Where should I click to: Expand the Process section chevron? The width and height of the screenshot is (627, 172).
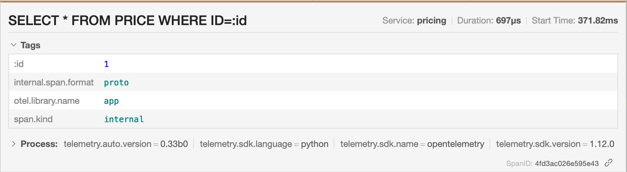[x=14, y=144]
